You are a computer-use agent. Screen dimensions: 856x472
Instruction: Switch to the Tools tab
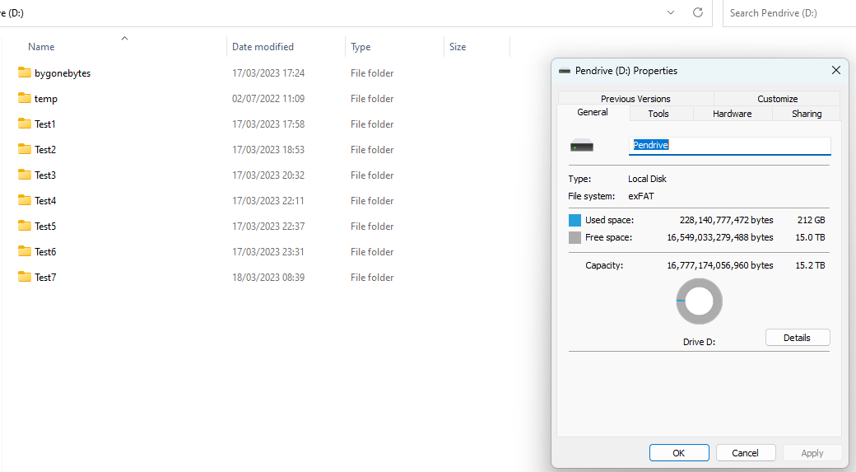point(658,114)
